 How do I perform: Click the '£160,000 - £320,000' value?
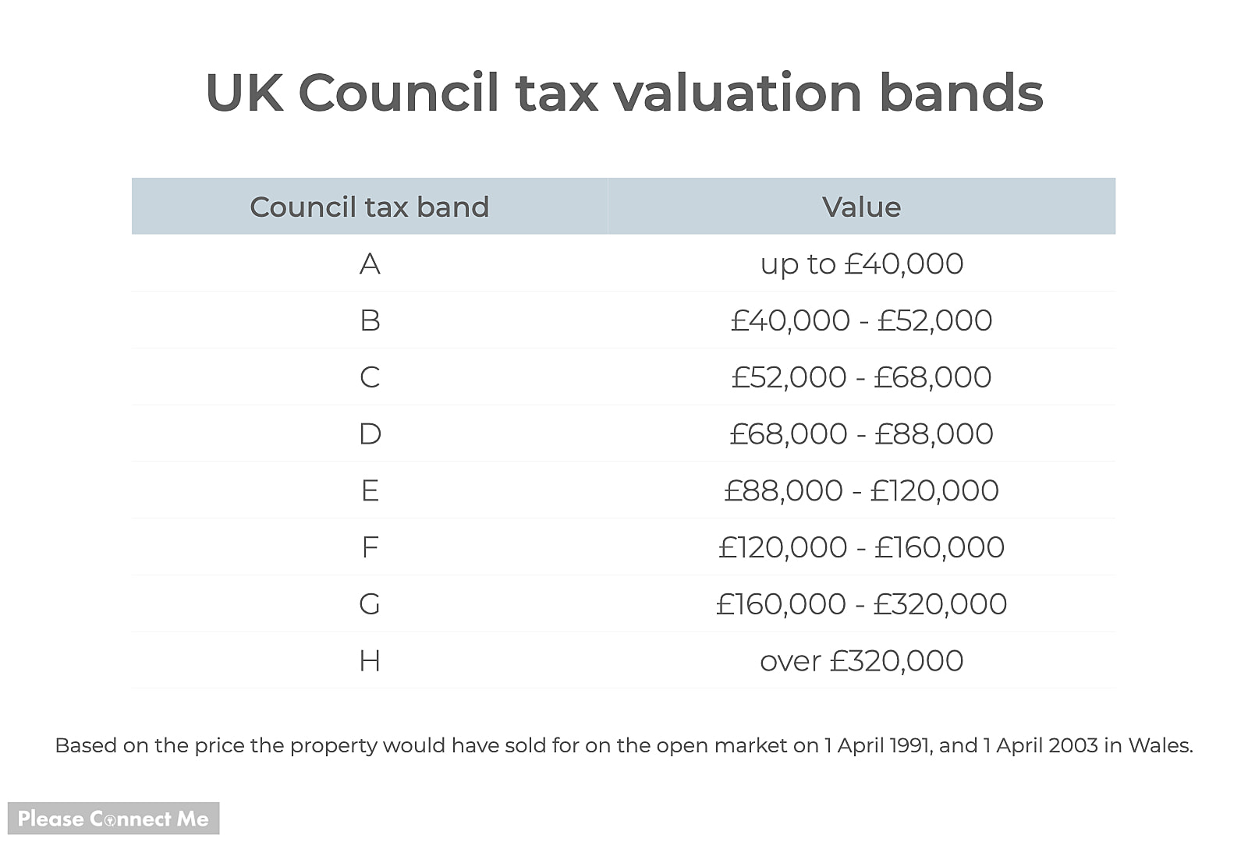[x=861, y=604]
